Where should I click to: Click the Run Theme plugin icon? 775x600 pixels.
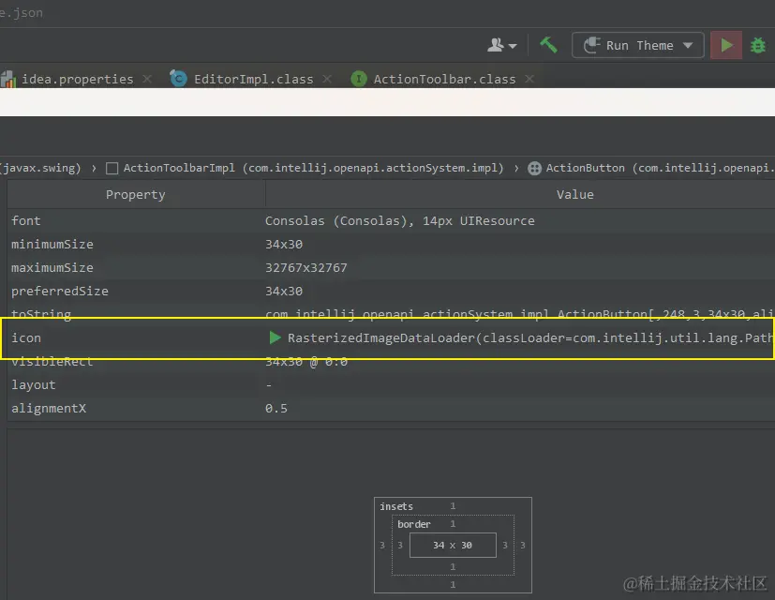tap(591, 45)
